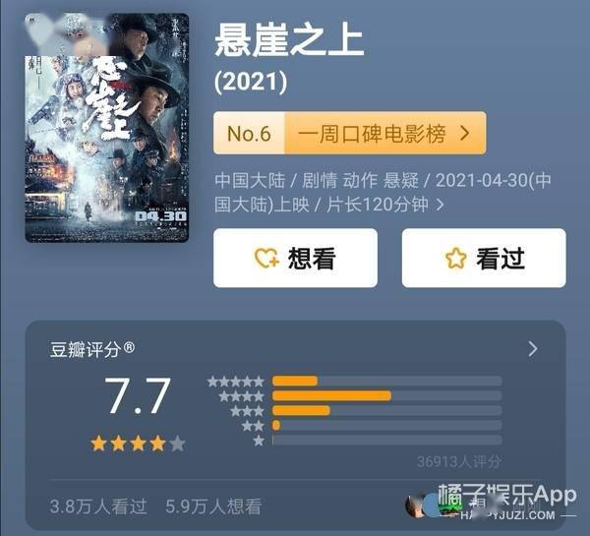Mark the movie as 看过
This screenshot has height=536, width=590.
(x=484, y=259)
